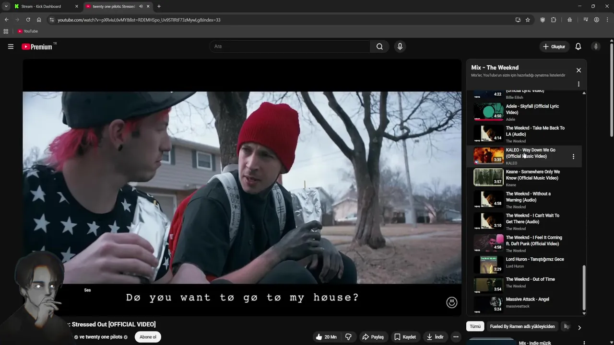
Task: Bookmark this page with star icon
Action: click(528, 20)
